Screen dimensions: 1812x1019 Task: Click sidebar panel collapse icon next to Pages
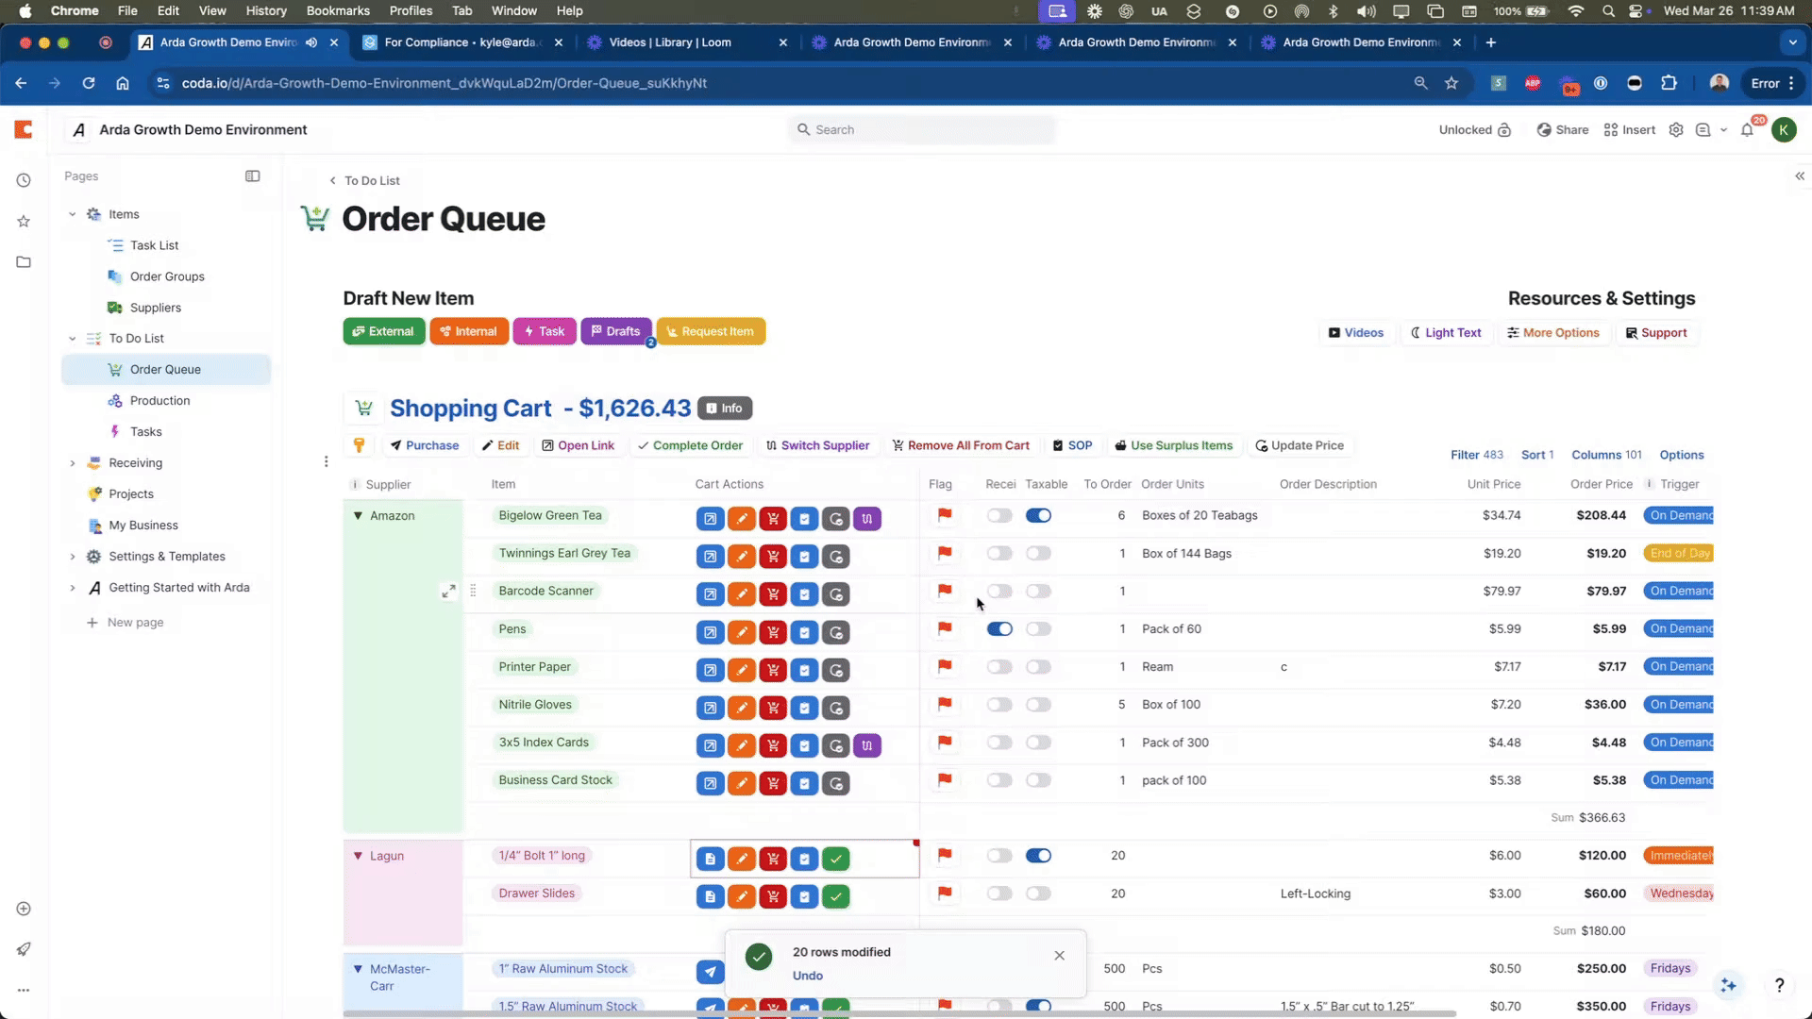[x=252, y=176]
